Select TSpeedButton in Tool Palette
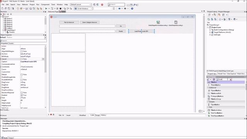 (215, 91)
